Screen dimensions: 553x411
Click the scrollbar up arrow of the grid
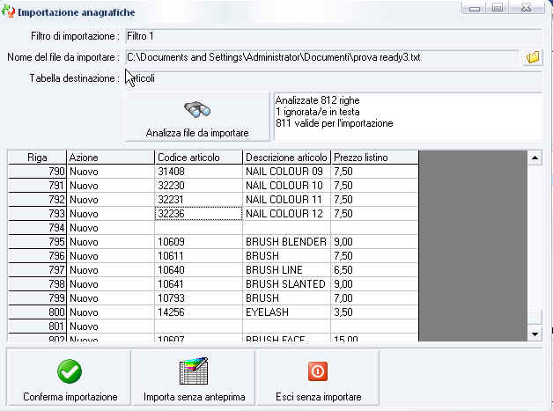click(x=535, y=158)
